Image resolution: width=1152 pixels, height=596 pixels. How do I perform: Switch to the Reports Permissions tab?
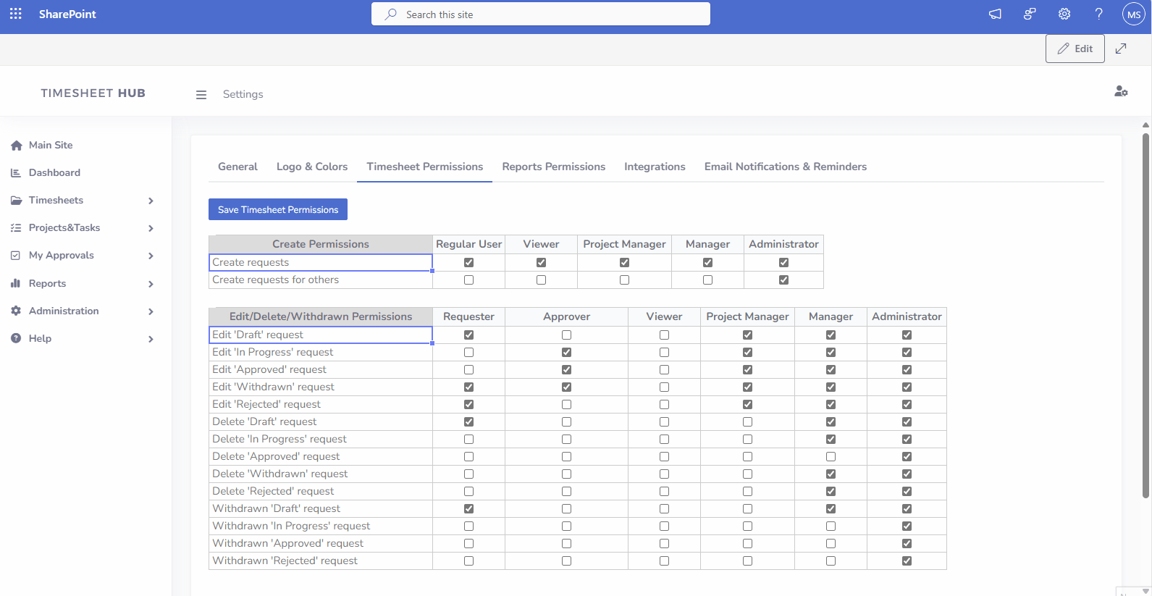pos(553,167)
